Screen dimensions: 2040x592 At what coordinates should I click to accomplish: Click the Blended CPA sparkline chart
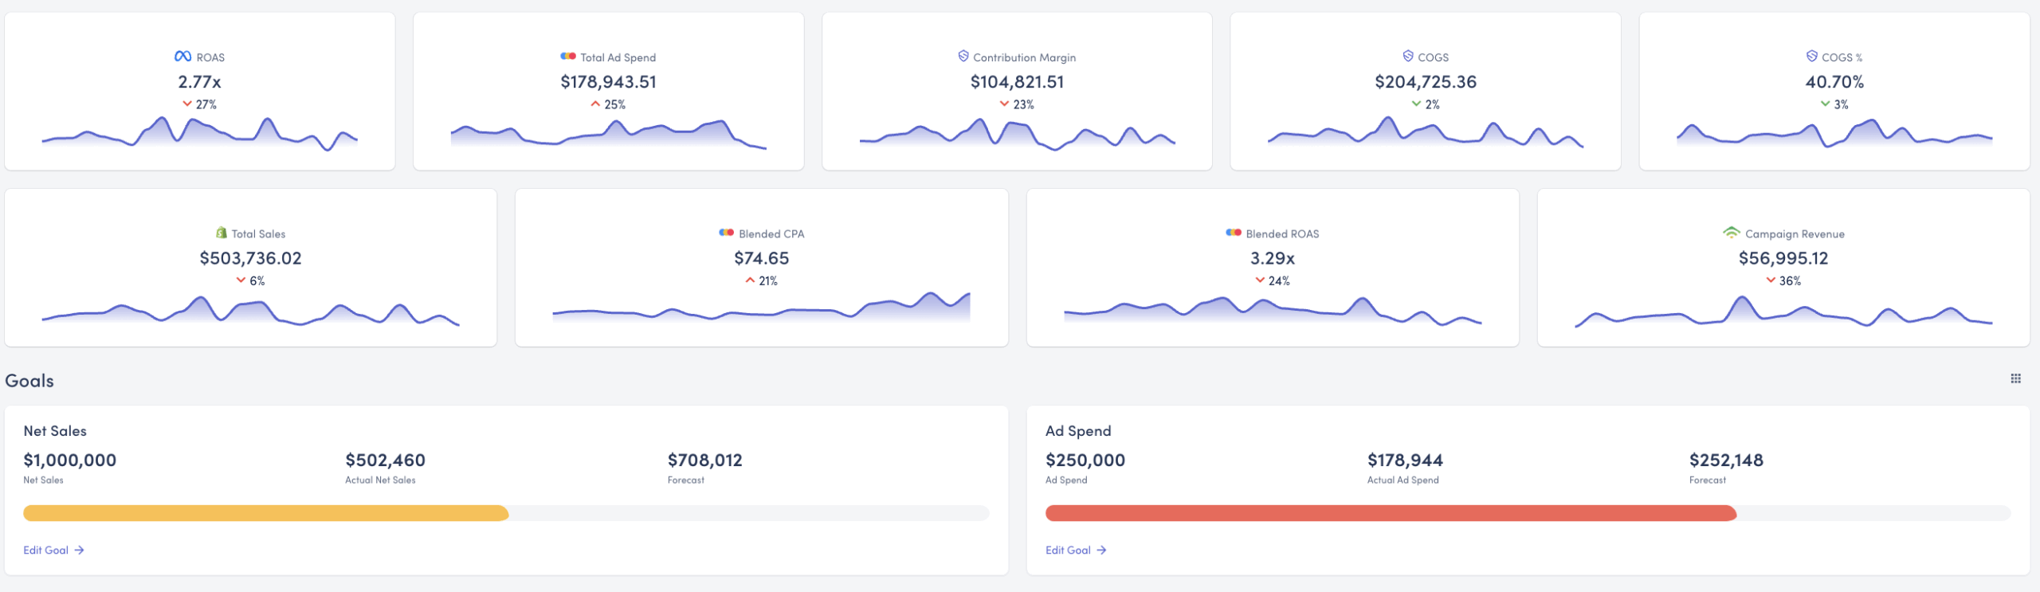coord(761,309)
